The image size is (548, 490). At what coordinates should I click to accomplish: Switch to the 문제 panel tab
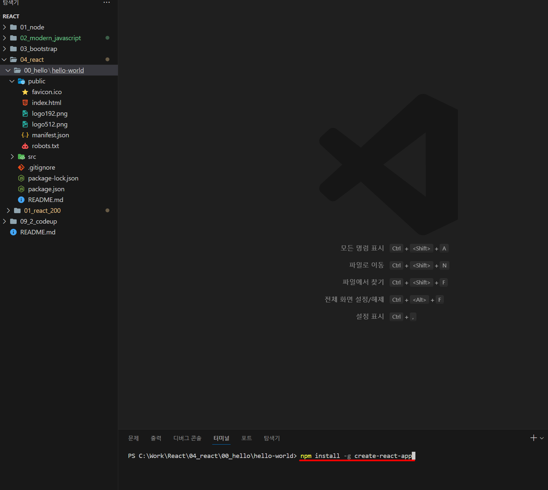[x=134, y=438]
